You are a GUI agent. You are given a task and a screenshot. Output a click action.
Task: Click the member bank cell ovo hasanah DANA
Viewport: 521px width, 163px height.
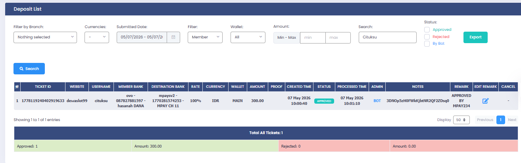coord(131,101)
